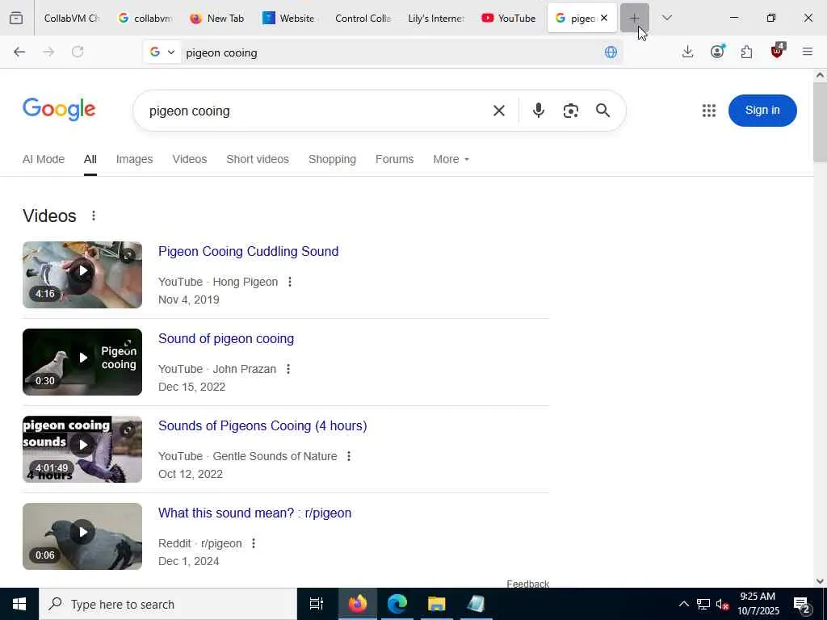The height and width of the screenshot is (620, 827).
Task: Open more options for Gentle Sounds of Nature
Action: pyautogui.click(x=349, y=456)
